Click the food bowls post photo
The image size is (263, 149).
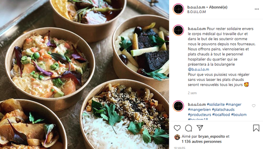(85, 74)
